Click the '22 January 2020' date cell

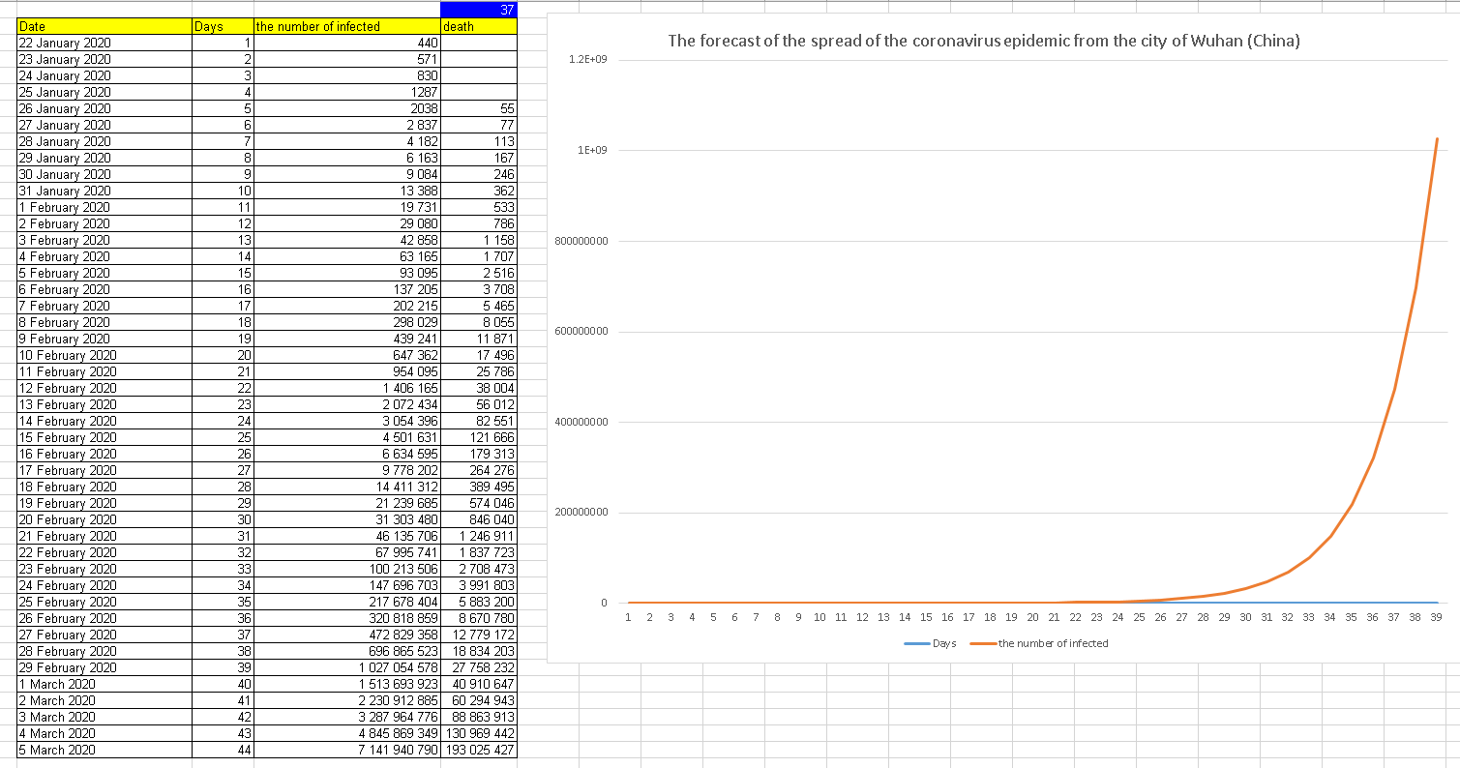tap(104, 44)
